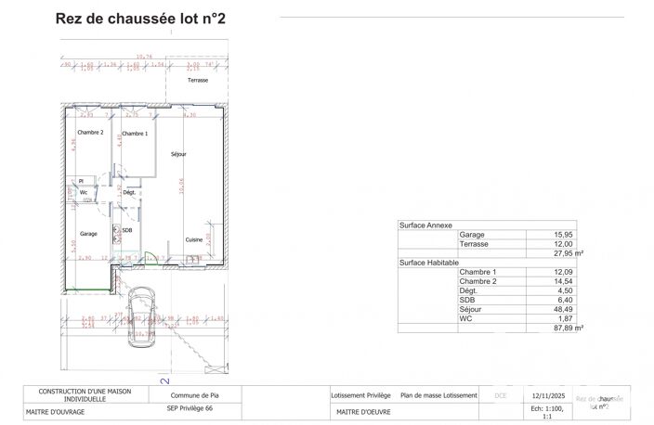This screenshot has height=425, width=654.
Task: Click the 'Wc' room label
Action: [84, 192]
